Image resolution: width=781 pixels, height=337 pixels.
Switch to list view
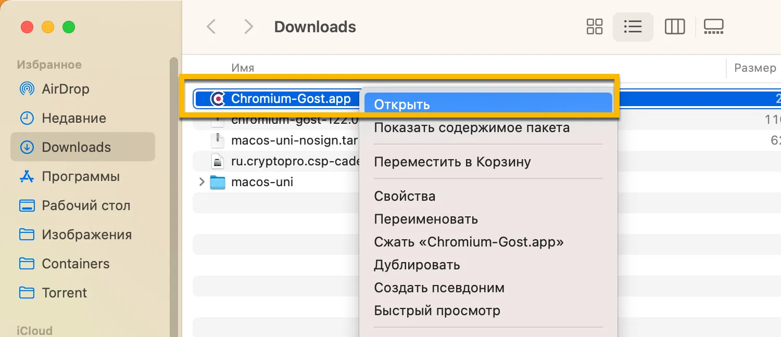pyautogui.click(x=633, y=27)
